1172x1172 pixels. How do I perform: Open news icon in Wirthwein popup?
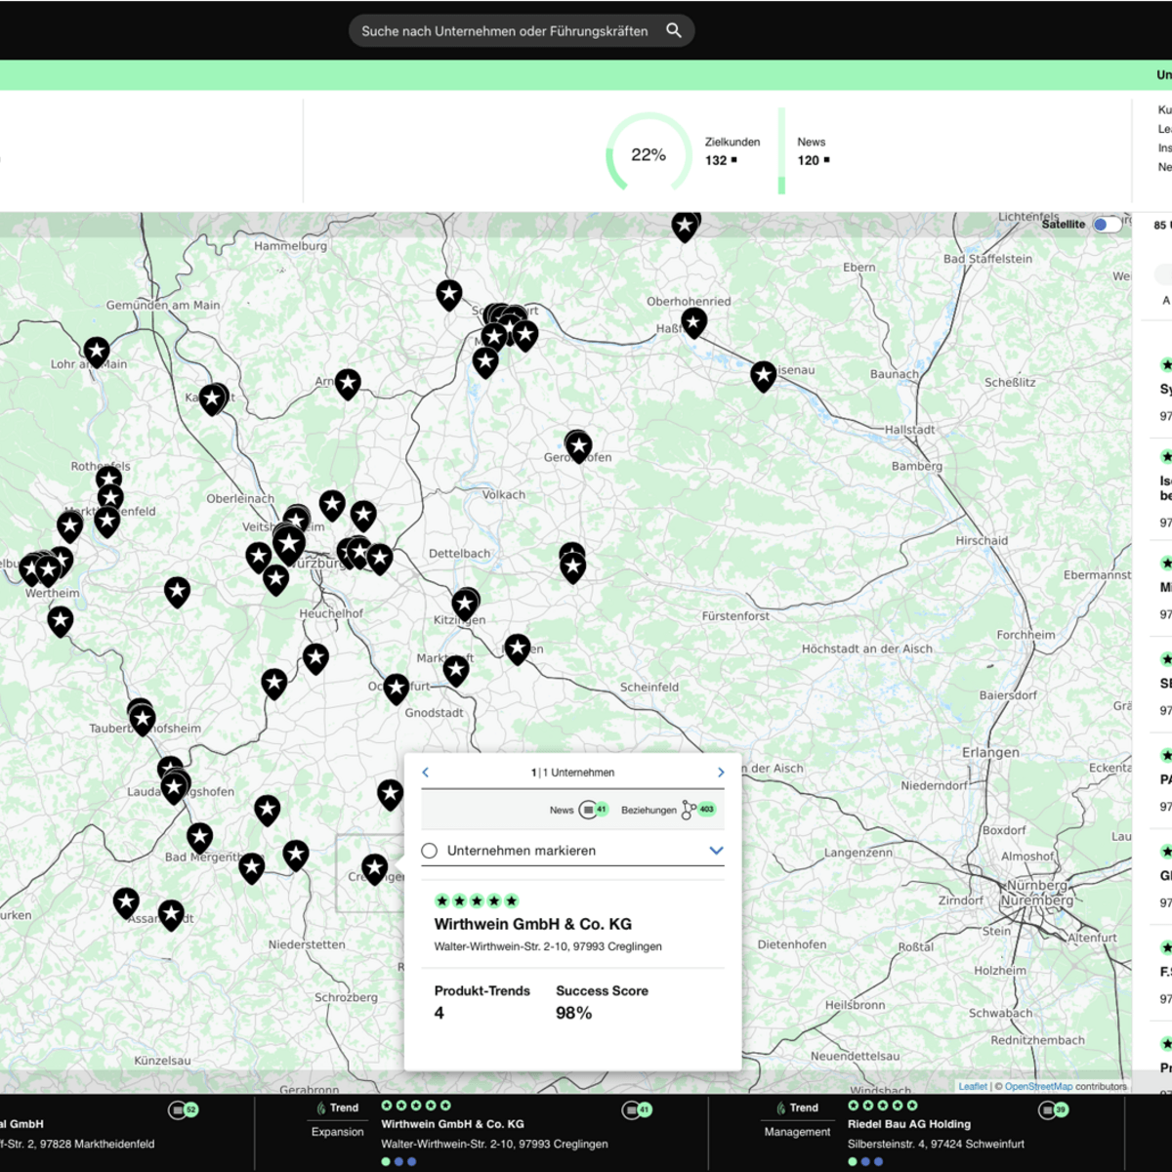click(592, 810)
